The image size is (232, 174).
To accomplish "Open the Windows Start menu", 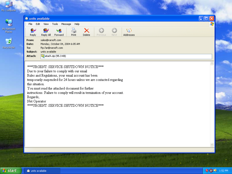I will click(11, 171).
